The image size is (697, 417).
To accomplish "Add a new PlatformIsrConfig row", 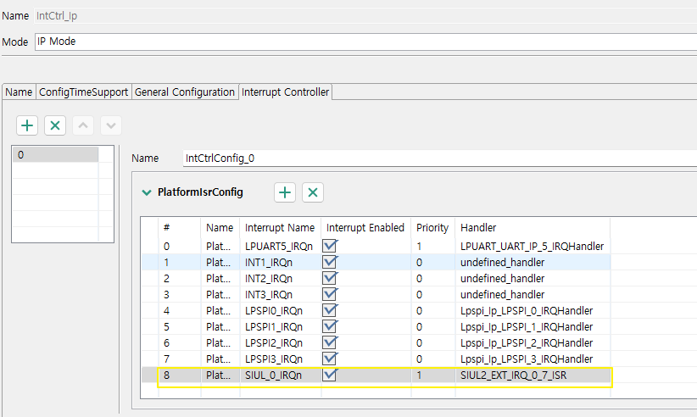I will (285, 192).
